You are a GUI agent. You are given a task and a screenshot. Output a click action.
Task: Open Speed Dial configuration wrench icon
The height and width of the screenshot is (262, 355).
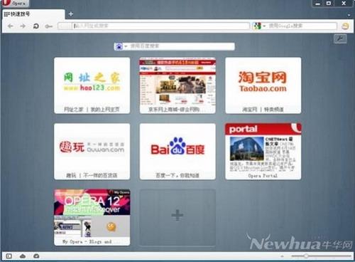coord(340,38)
